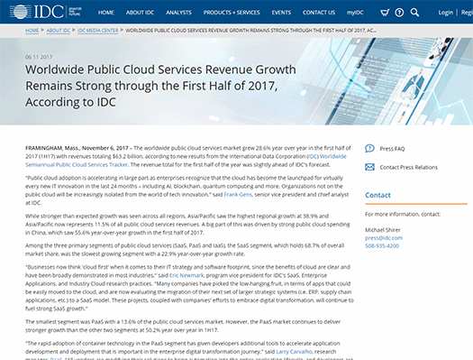Click Contact Press Relations link text

pyautogui.click(x=409, y=167)
